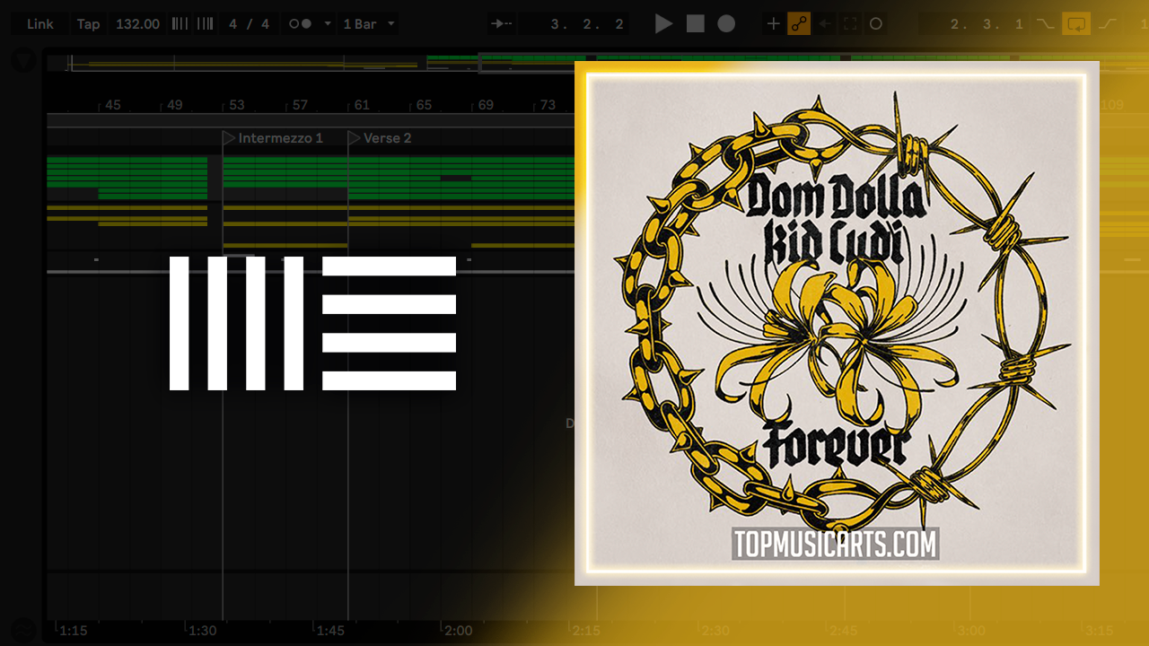Click the Nudge tempo down bars icon
This screenshot has width=1149, height=646.
point(180,24)
